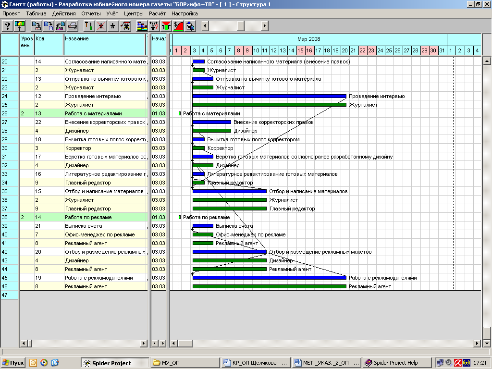Open the МУ_ОП folder taskbar button
Viewport: 492px width, 369px height.
click(x=185, y=363)
